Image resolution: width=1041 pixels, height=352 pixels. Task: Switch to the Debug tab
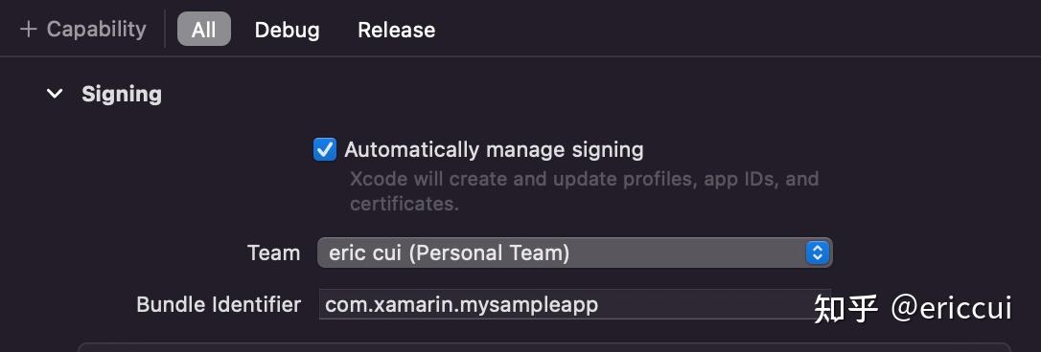pos(287,30)
